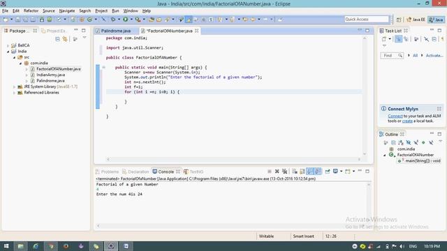
Task: Click the Run External Tools icon
Action: coord(138,20)
